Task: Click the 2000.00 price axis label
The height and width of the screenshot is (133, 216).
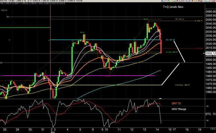Action: [x=210, y=60]
